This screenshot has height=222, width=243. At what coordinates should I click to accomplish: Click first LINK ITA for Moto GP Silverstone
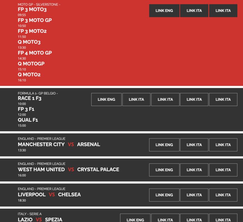tap(194, 11)
